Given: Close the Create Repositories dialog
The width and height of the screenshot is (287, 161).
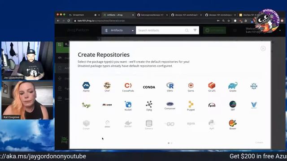Looking at the screenshot, I should pyautogui.click(x=263, y=48).
